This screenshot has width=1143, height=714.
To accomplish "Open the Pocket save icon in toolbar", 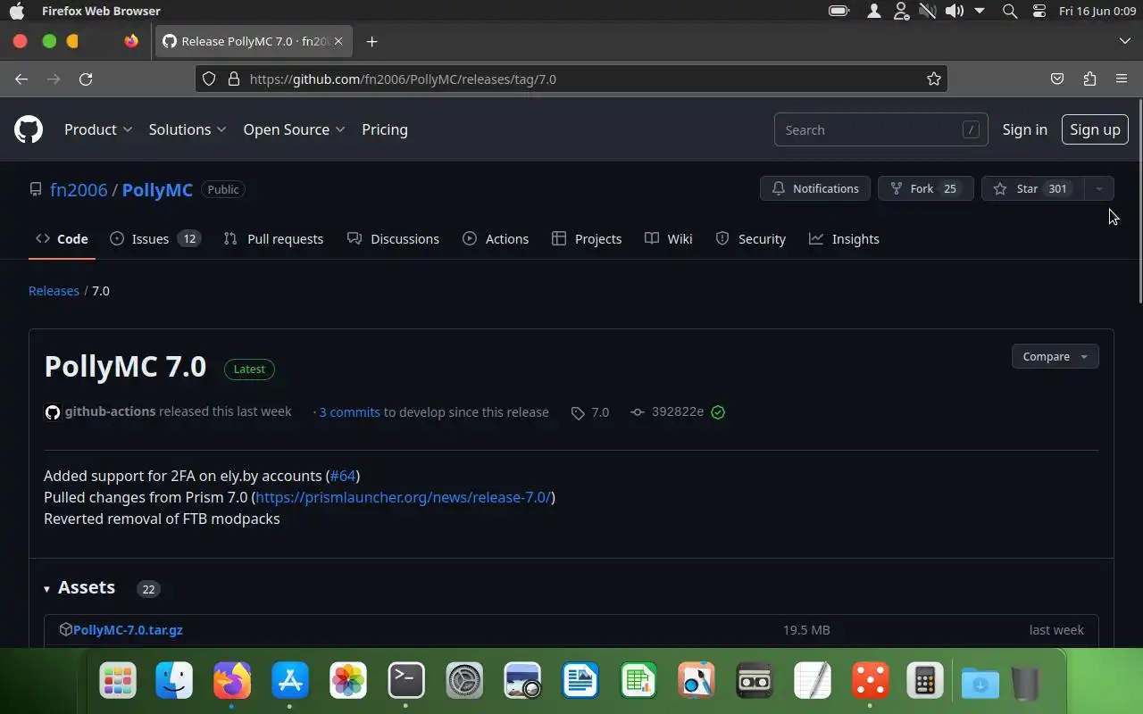I will pyautogui.click(x=1057, y=79).
